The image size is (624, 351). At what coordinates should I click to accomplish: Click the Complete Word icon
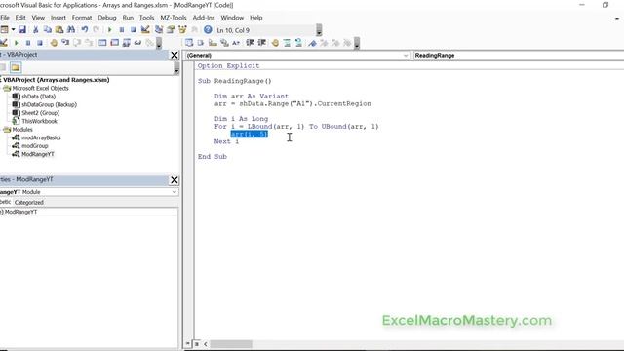pos(236,43)
